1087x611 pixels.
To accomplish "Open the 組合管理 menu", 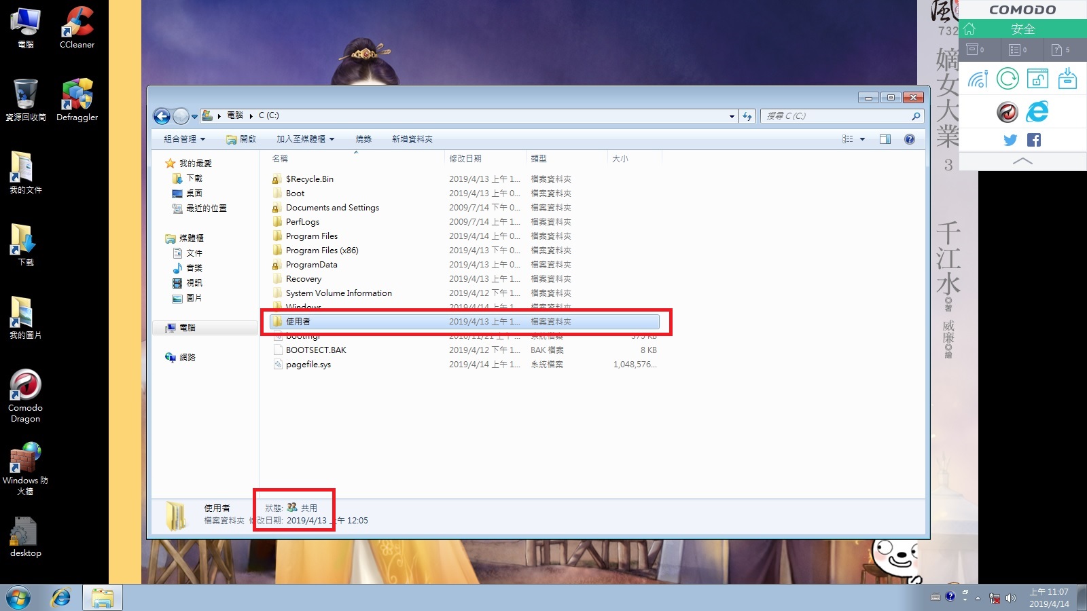I will 184,139.
